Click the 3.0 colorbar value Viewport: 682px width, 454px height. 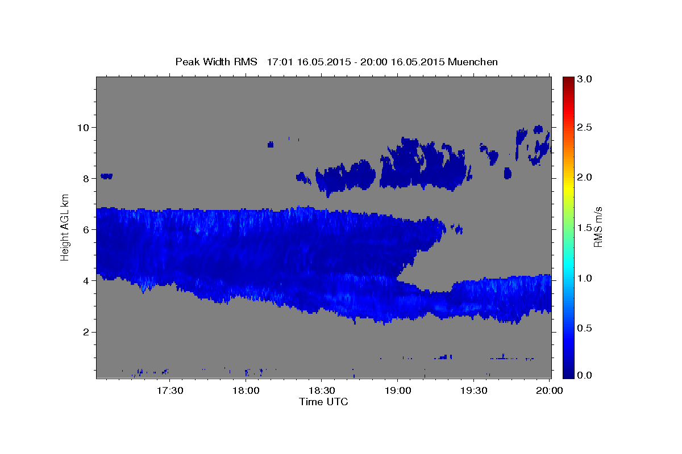585,79
